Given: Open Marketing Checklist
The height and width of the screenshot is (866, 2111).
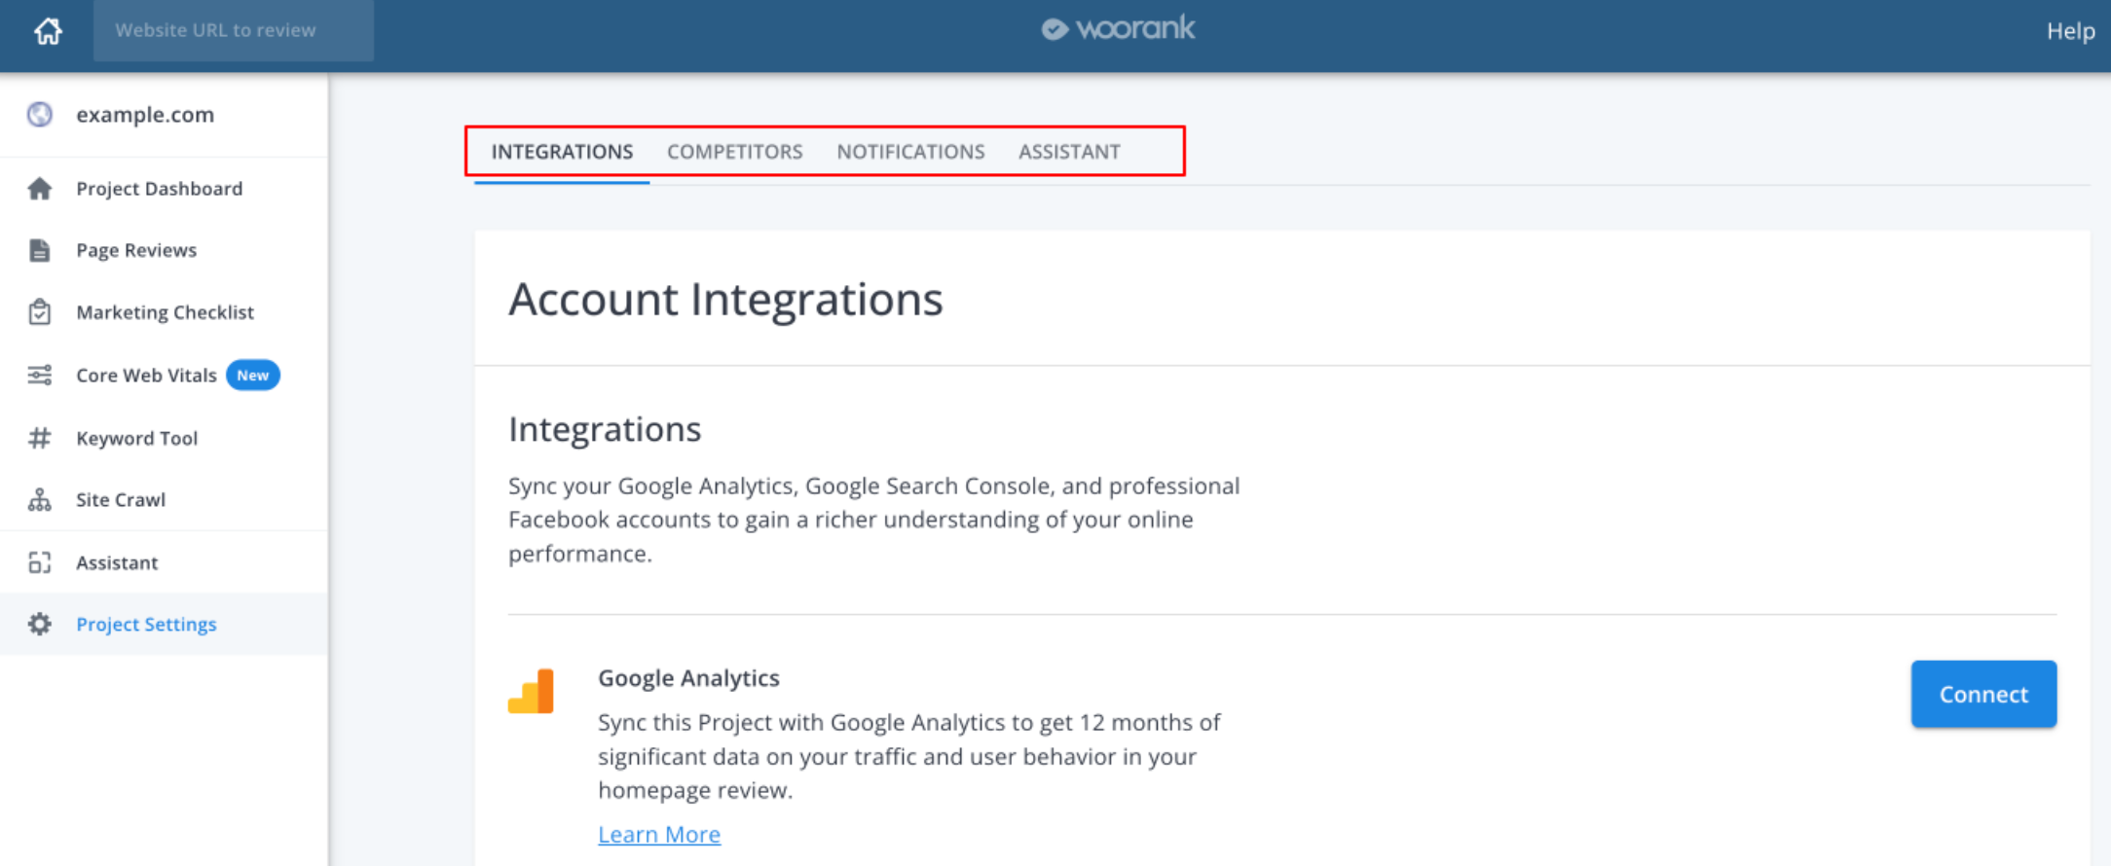Looking at the screenshot, I should point(165,312).
